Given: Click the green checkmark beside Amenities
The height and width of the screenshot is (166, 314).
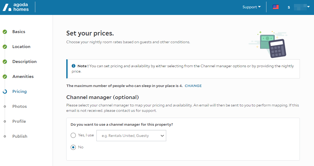Looking at the screenshot, I should (5, 77).
